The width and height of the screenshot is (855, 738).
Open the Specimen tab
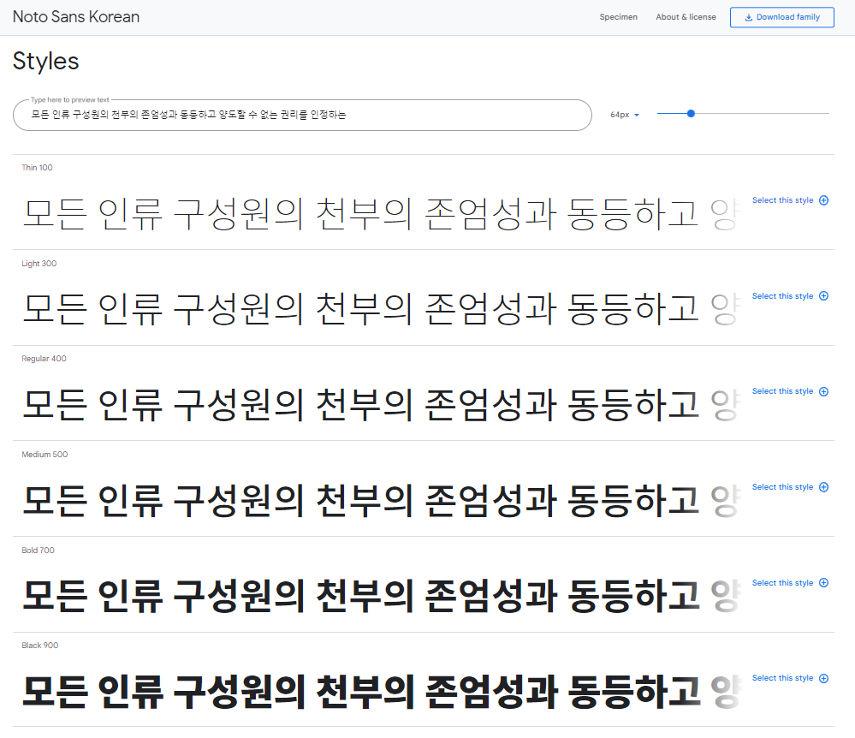pyautogui.click(x=618, y=17)
